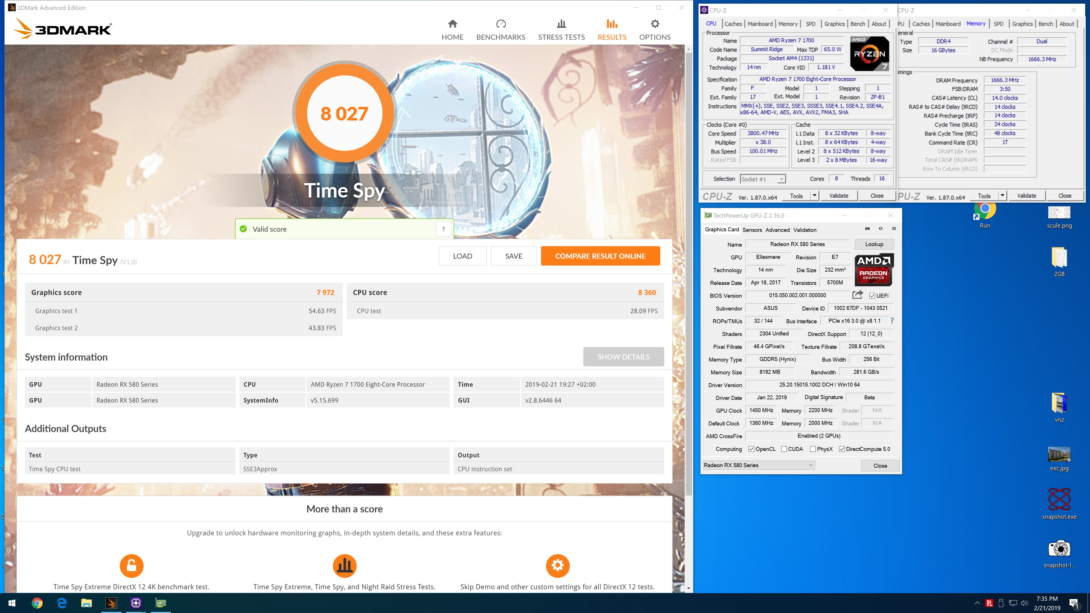Open Microsoft Edge from the taskbar
Screen dimensions: 1090x613
click(x=62, y=603)
